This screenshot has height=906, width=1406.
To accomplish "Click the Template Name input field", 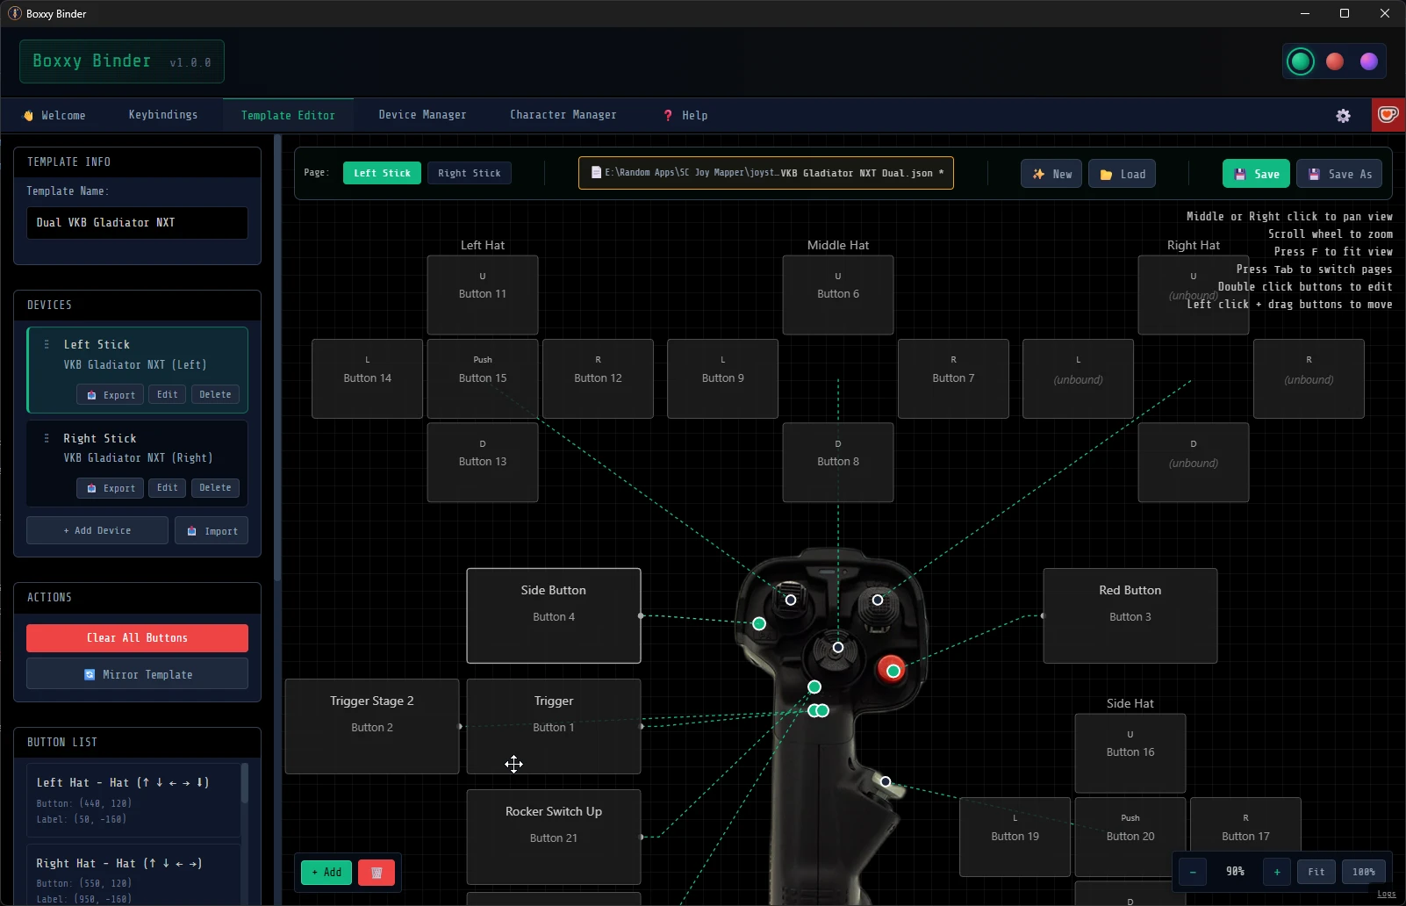I will click(x=137, y=223).
